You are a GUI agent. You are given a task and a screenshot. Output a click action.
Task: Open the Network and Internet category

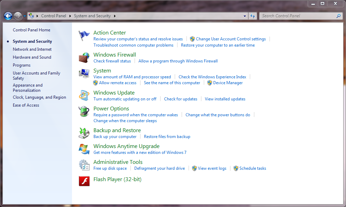point(32,49)
